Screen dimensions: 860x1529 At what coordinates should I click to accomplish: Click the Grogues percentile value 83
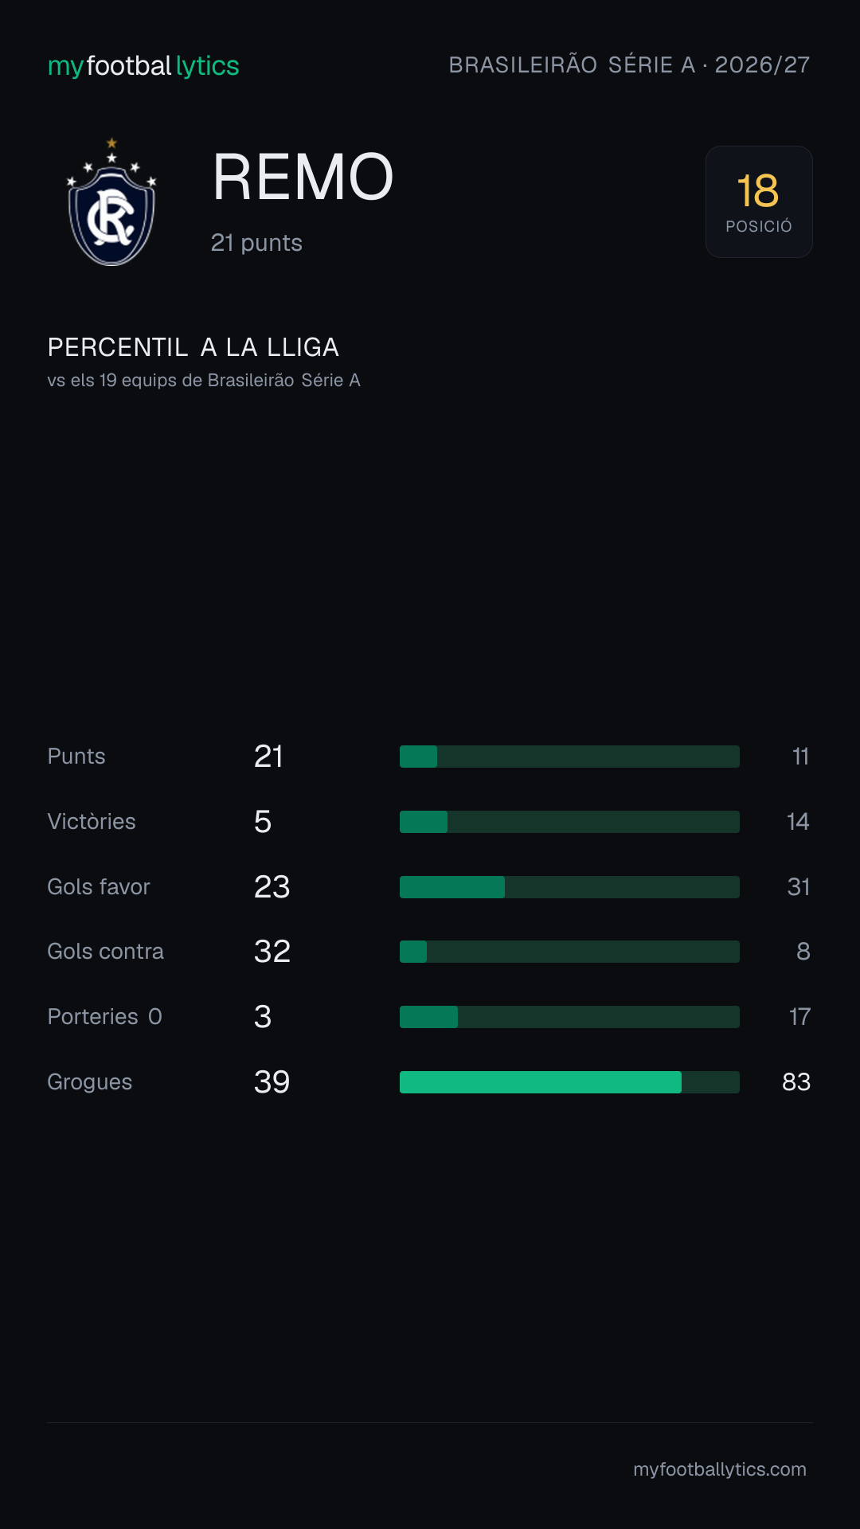click(796, 1082)
